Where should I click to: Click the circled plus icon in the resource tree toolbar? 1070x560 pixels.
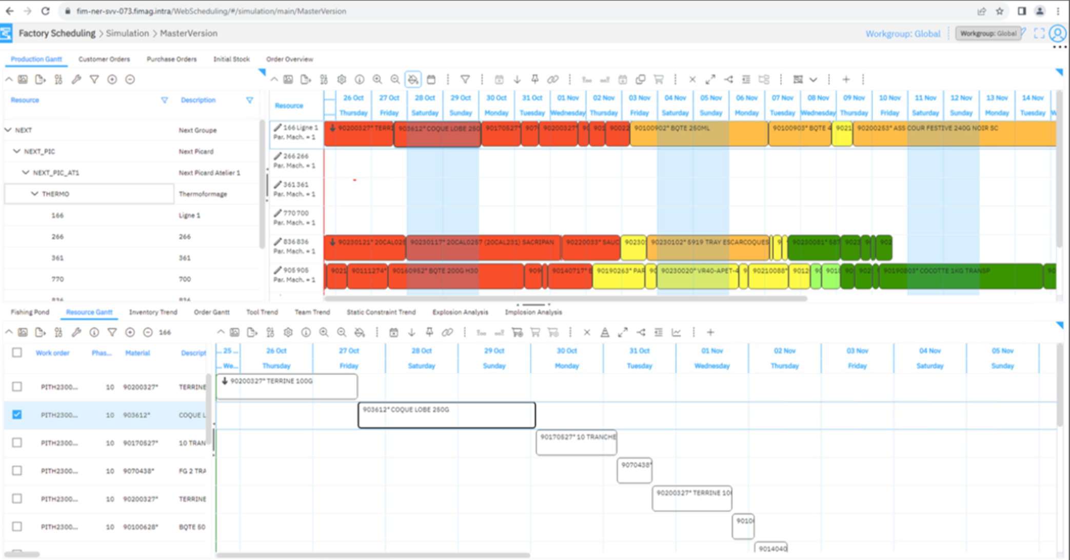112,79
